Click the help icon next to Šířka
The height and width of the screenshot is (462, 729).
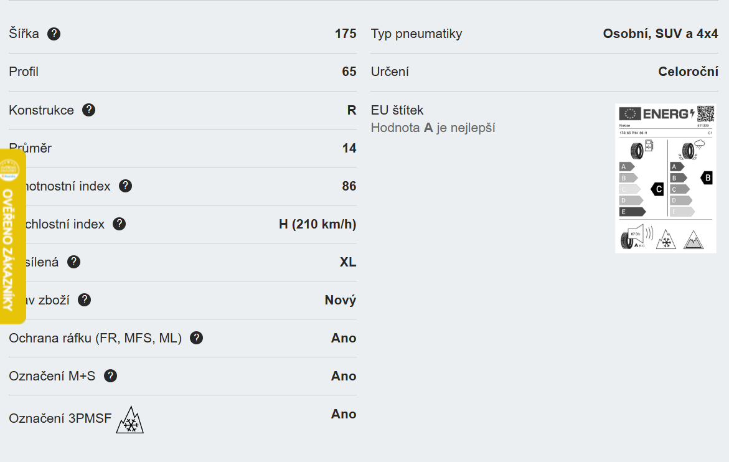coord(54,34)
